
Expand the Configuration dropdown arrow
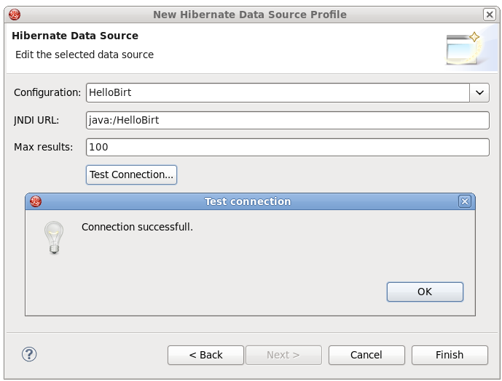coord(479,92)
